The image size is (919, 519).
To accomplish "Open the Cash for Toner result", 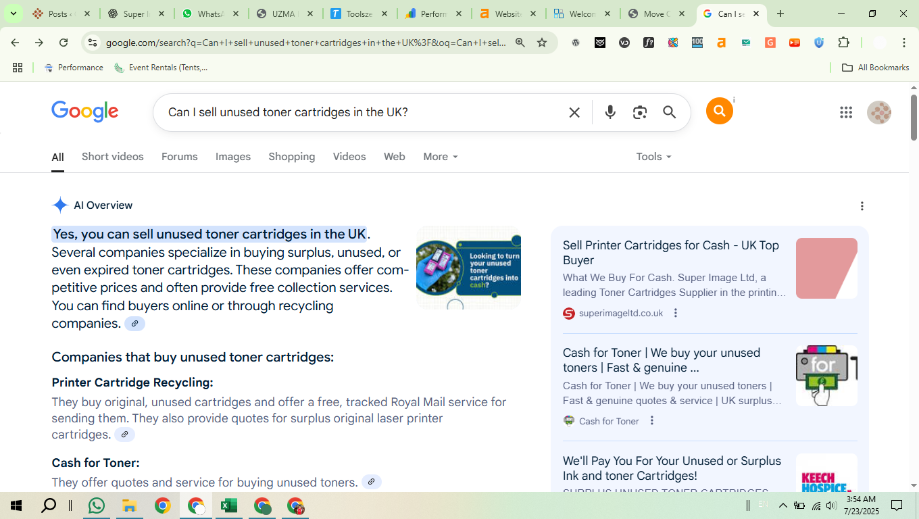I will coord(661,360).
